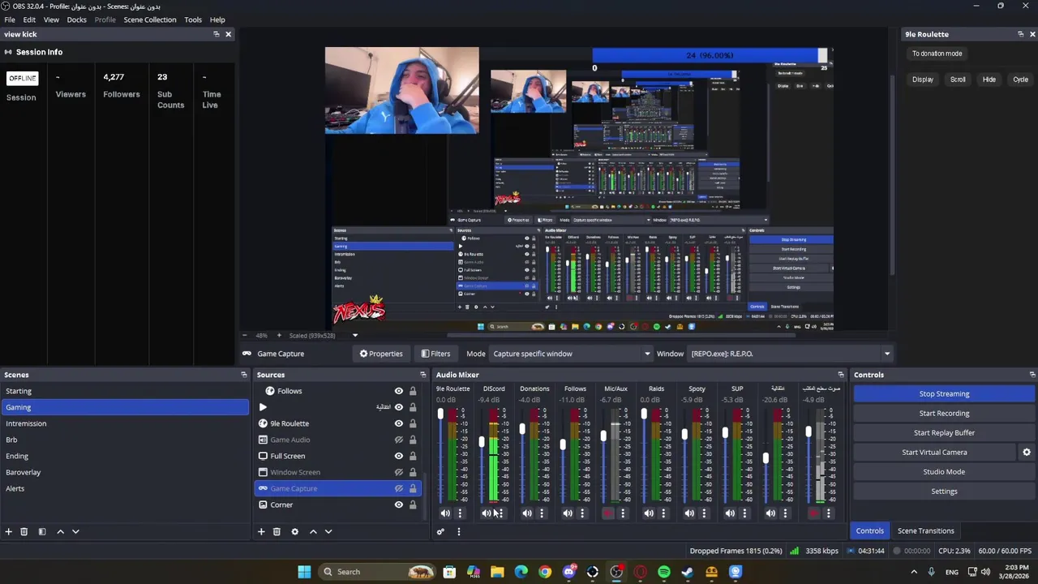Unlock the Corner source

[413, 505]
